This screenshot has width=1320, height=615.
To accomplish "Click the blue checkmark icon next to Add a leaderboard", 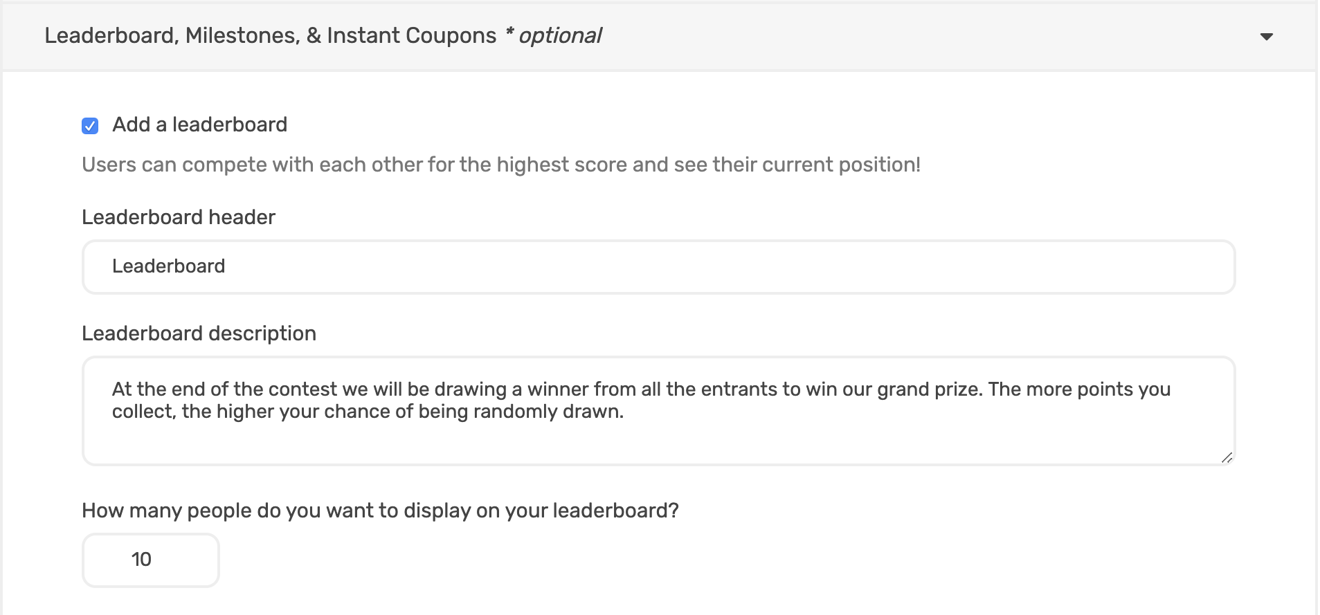I will pos(89,125).
